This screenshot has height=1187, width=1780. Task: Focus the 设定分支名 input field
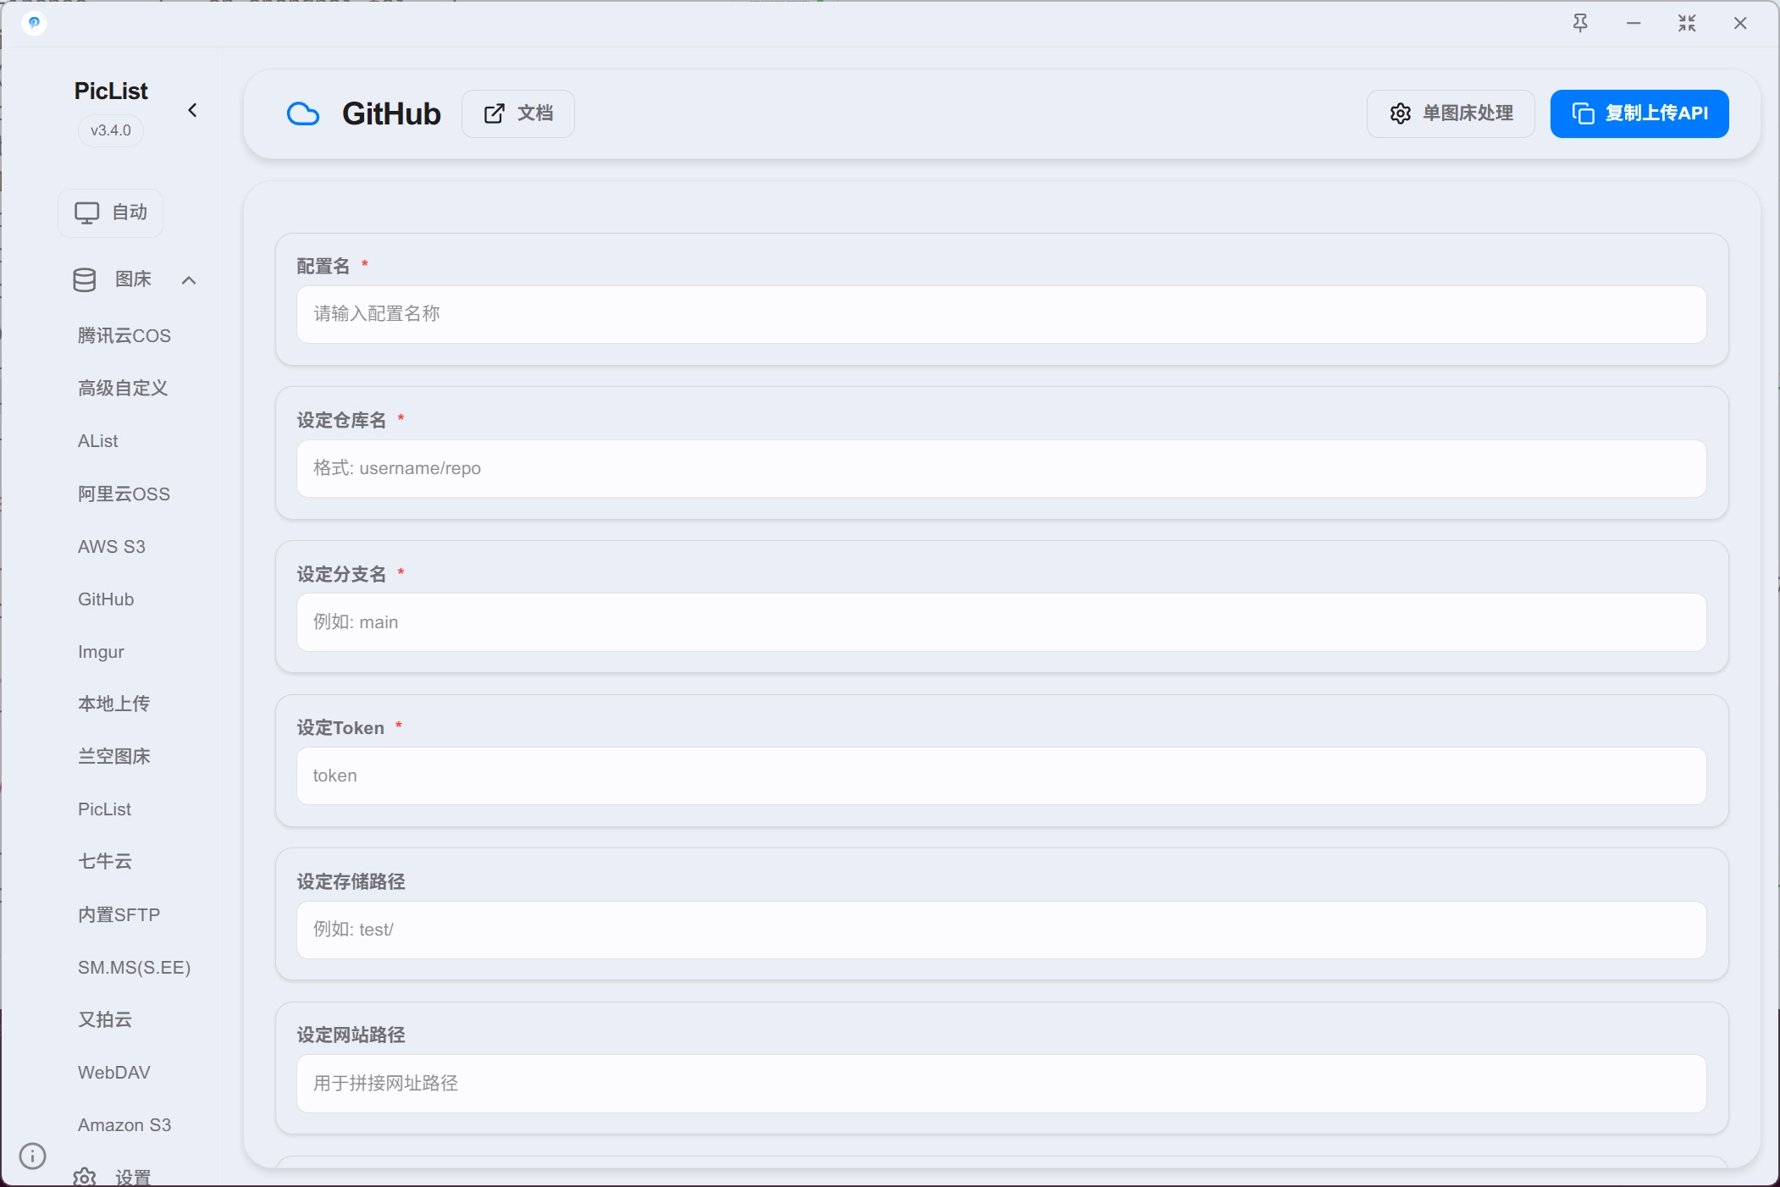click(x=1001, y=622)
